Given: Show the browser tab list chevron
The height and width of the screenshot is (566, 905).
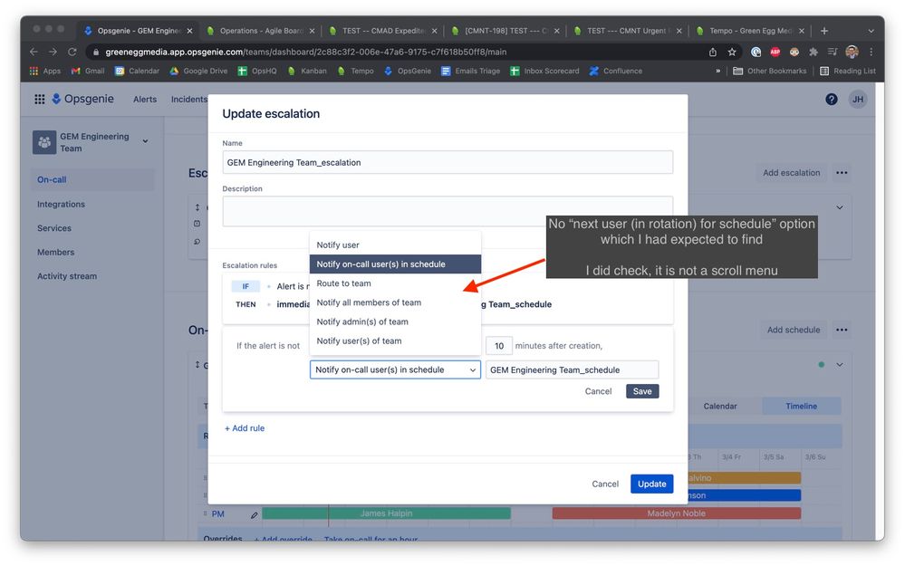Looking at the screenshot, I should (871, 31).
